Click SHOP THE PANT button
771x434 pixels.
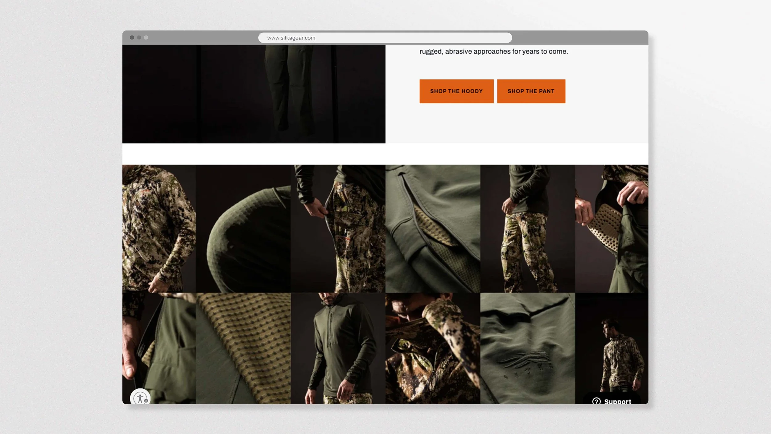[x=530, y=91]
